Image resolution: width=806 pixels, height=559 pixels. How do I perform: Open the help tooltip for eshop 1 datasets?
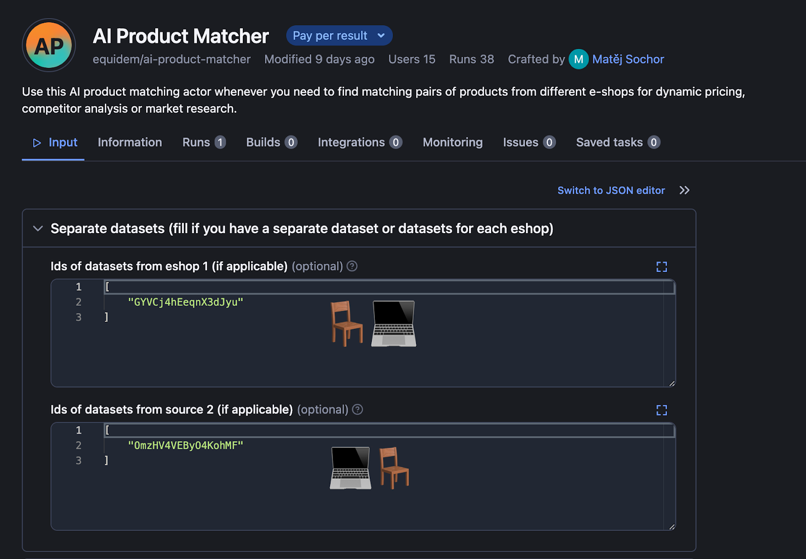[352, 266]
